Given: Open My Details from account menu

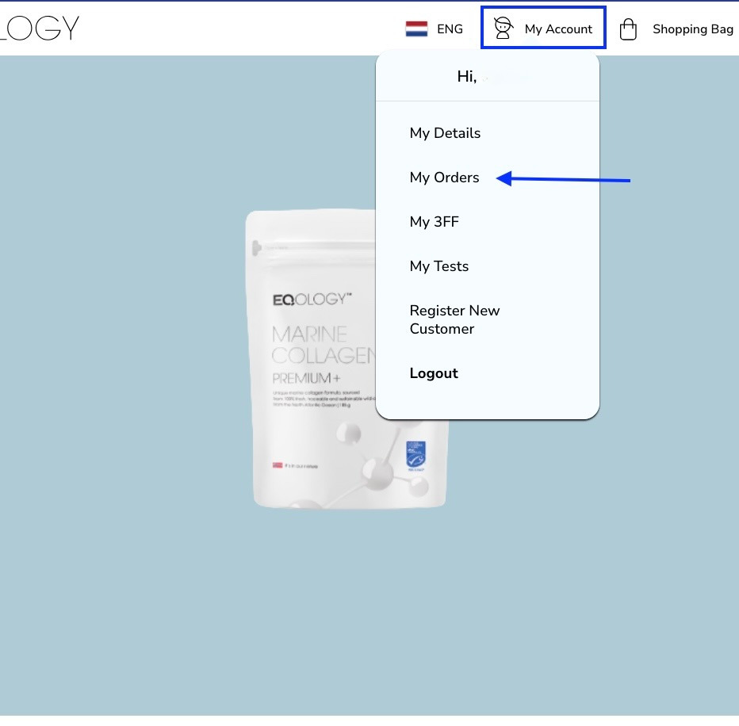Looking at the screenshot, I should pyautogui.click(x=445, y=133).
